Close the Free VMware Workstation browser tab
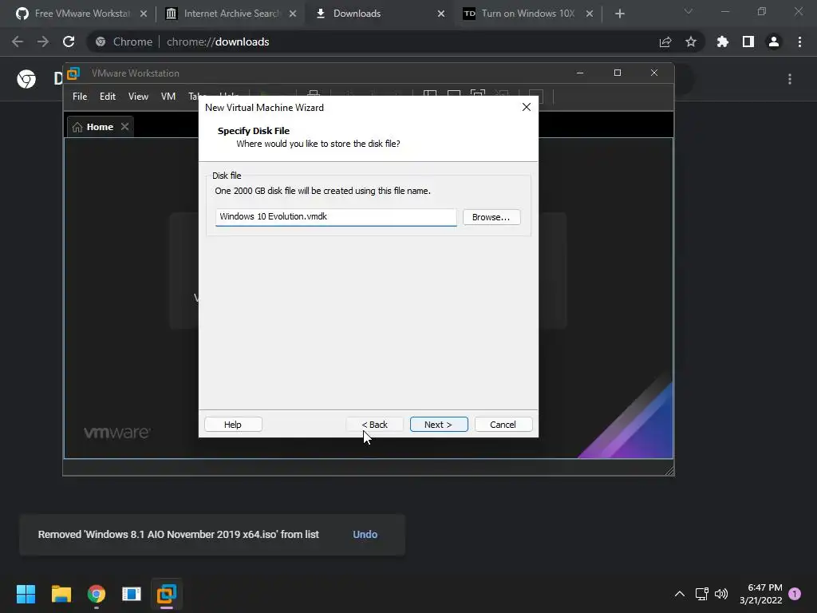 pyautogui.click(x=144, y=14)
